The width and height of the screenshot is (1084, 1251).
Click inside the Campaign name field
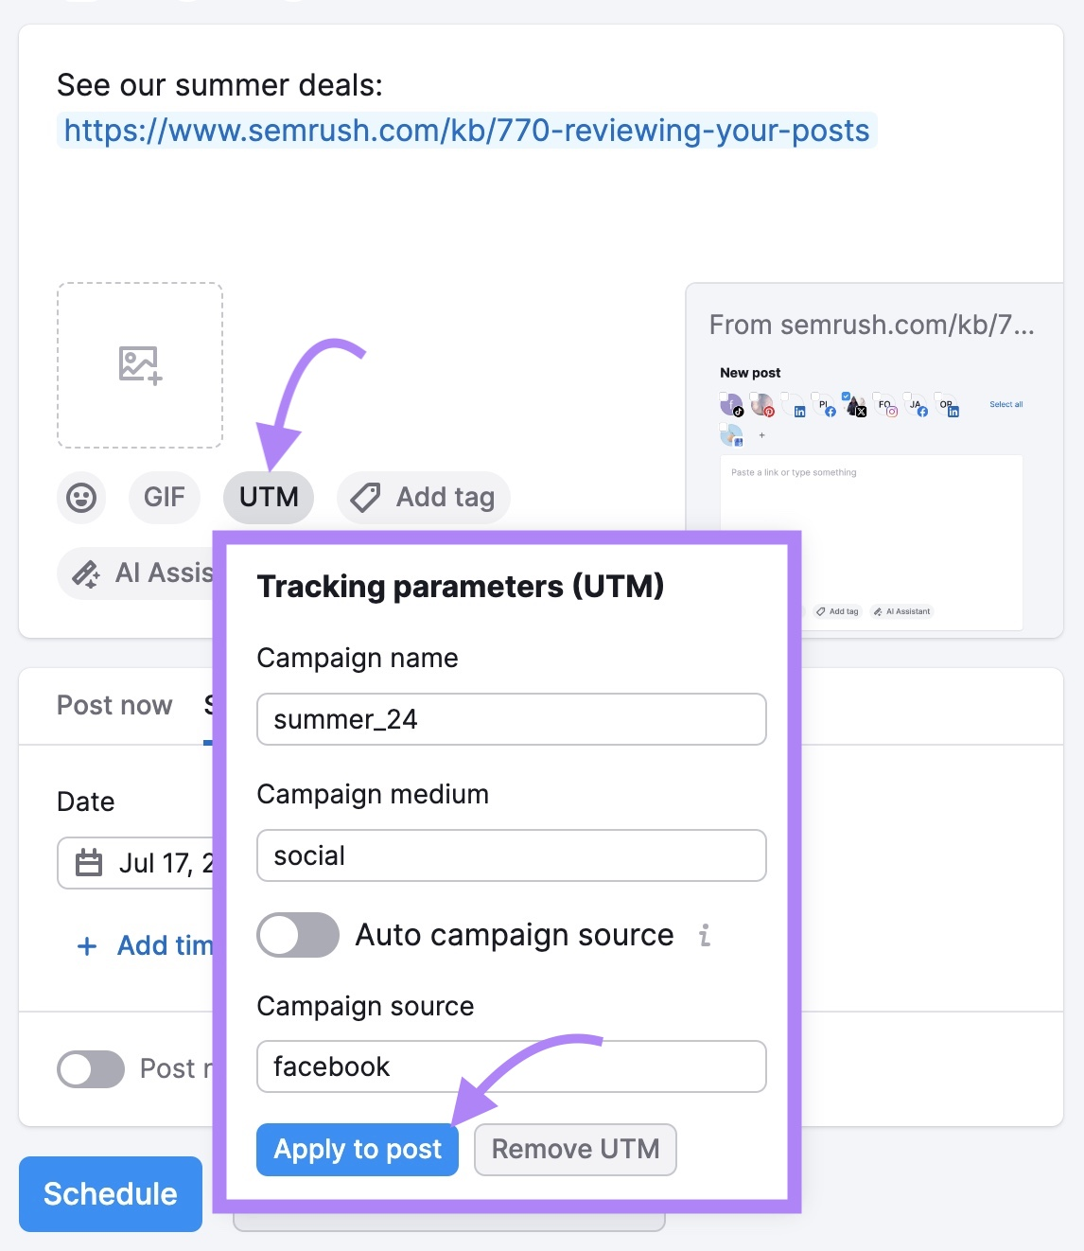pyautogui.click(x=511, y=719)
